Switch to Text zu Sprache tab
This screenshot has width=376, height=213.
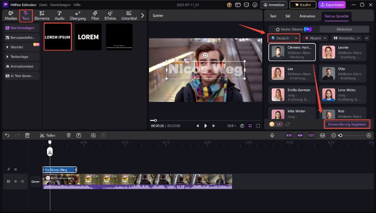click(x=337, y=16)
